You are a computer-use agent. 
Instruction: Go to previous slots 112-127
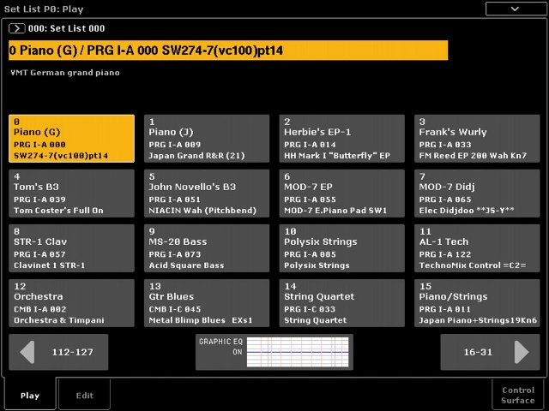[58, 352]
